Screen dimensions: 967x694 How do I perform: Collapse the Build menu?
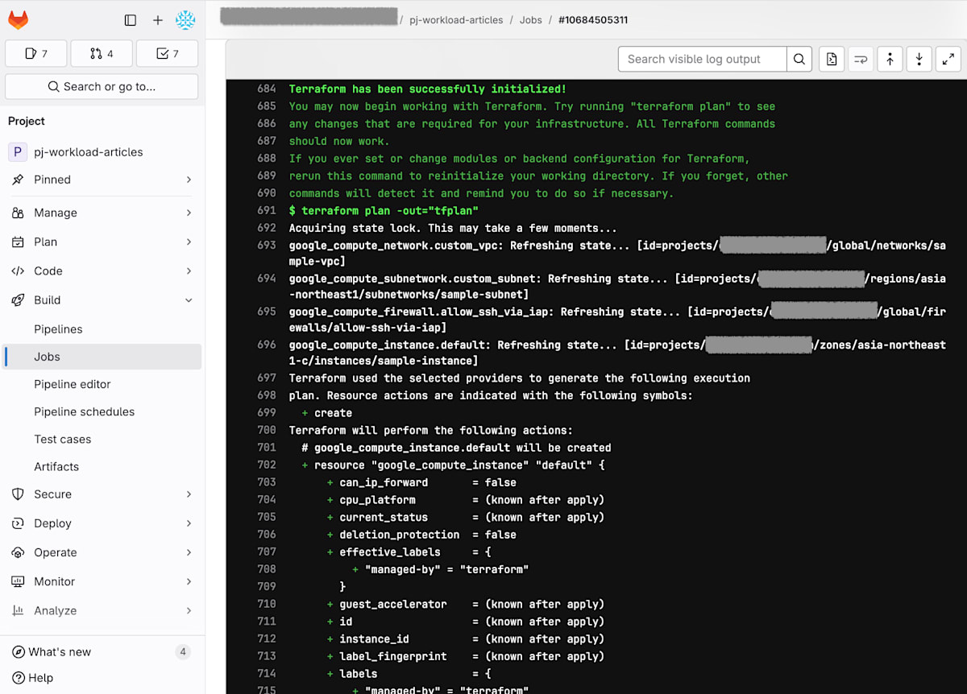point(102,299)
